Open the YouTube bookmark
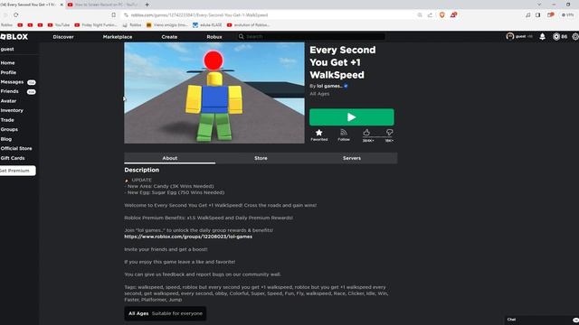Screen dimensions: 579x325 (x=58, y=25)
